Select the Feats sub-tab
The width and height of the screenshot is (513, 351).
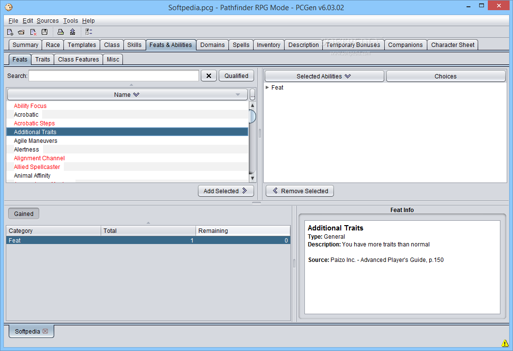pos(20,59)
